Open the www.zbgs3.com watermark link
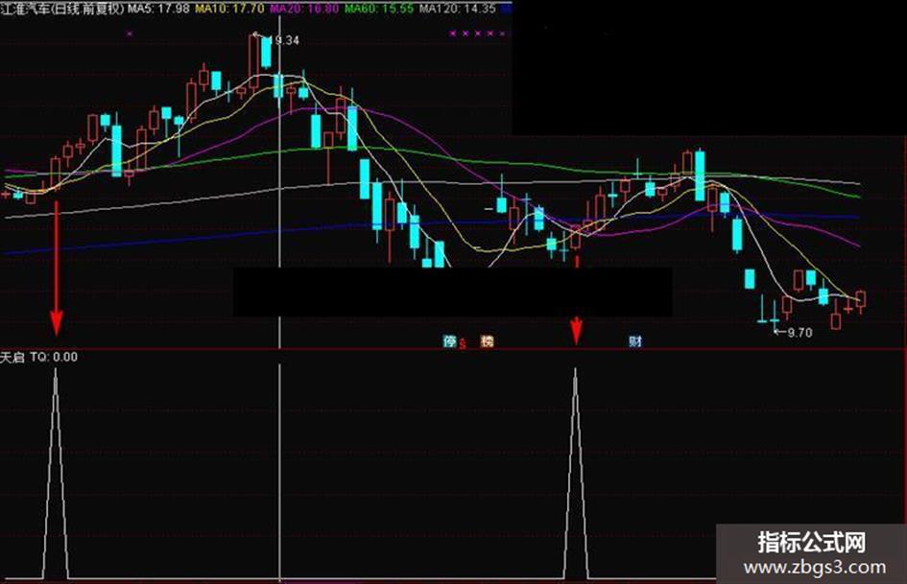Screen dimensions: 907x584 (815, 568)
